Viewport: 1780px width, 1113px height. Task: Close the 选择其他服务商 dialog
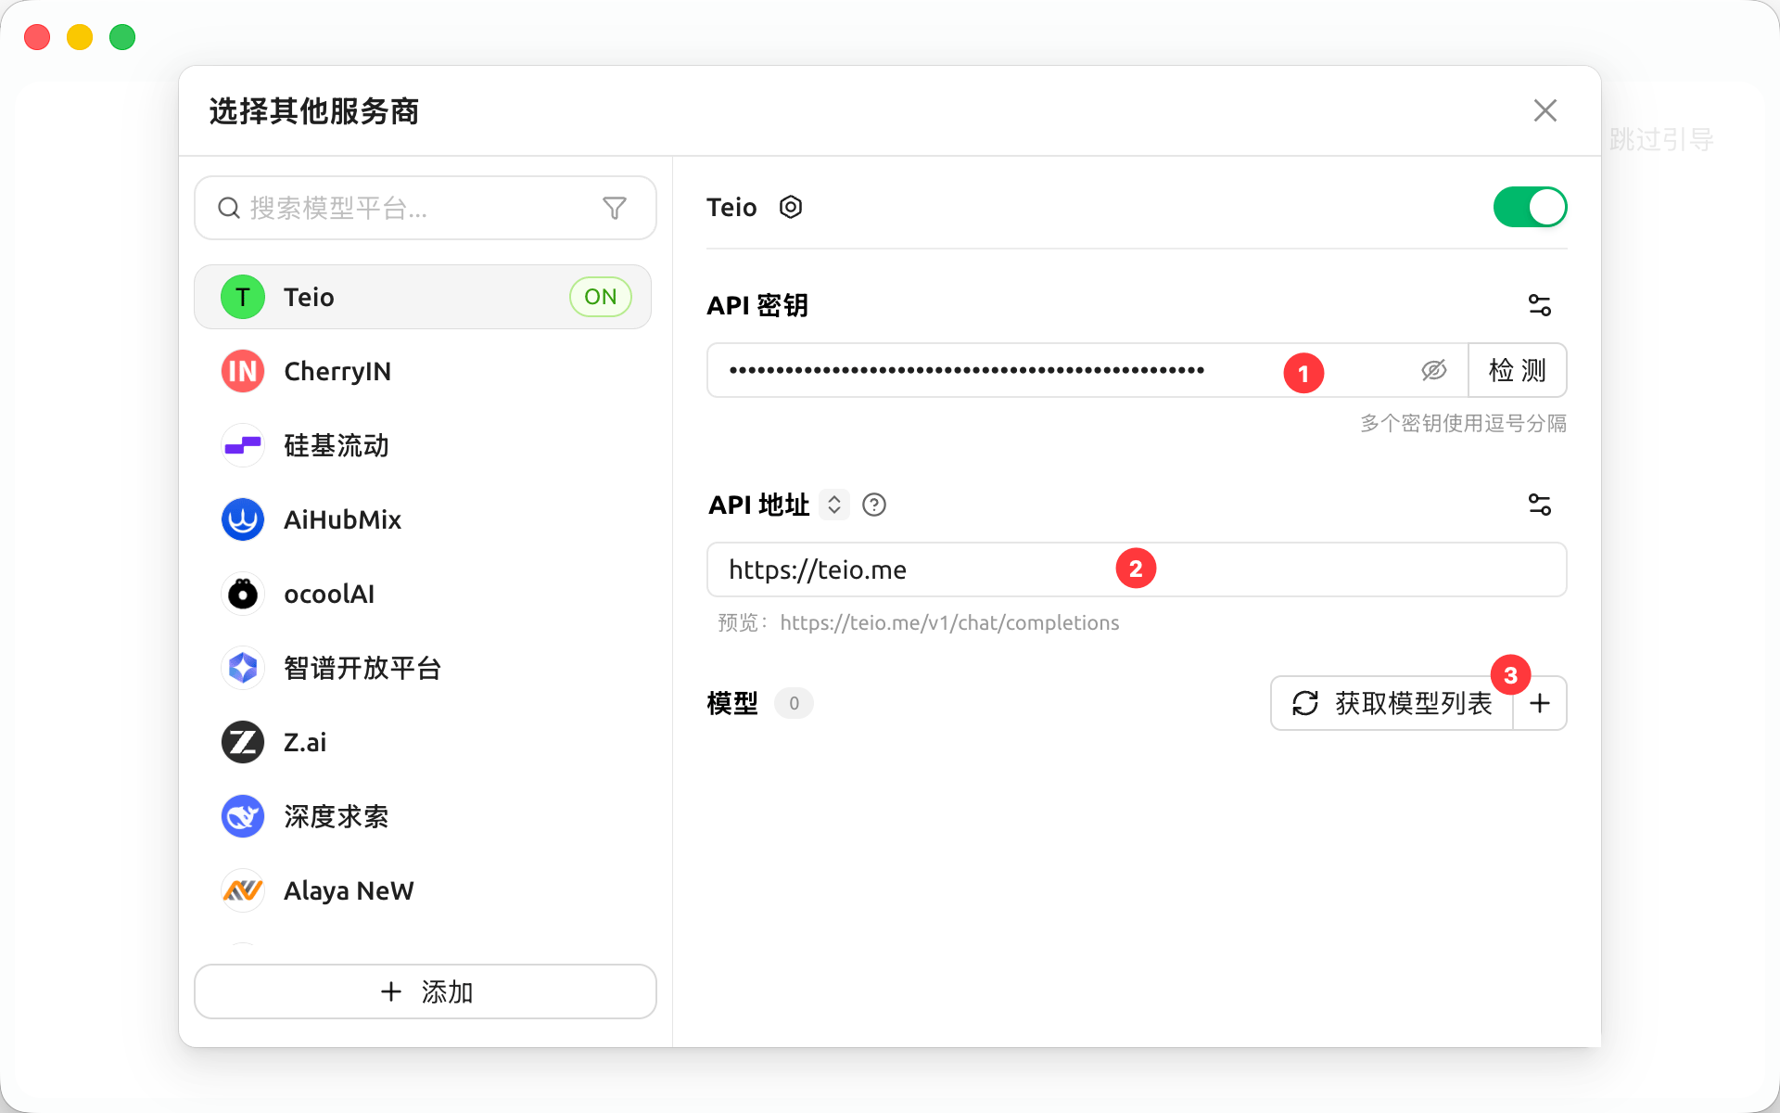1545,110
